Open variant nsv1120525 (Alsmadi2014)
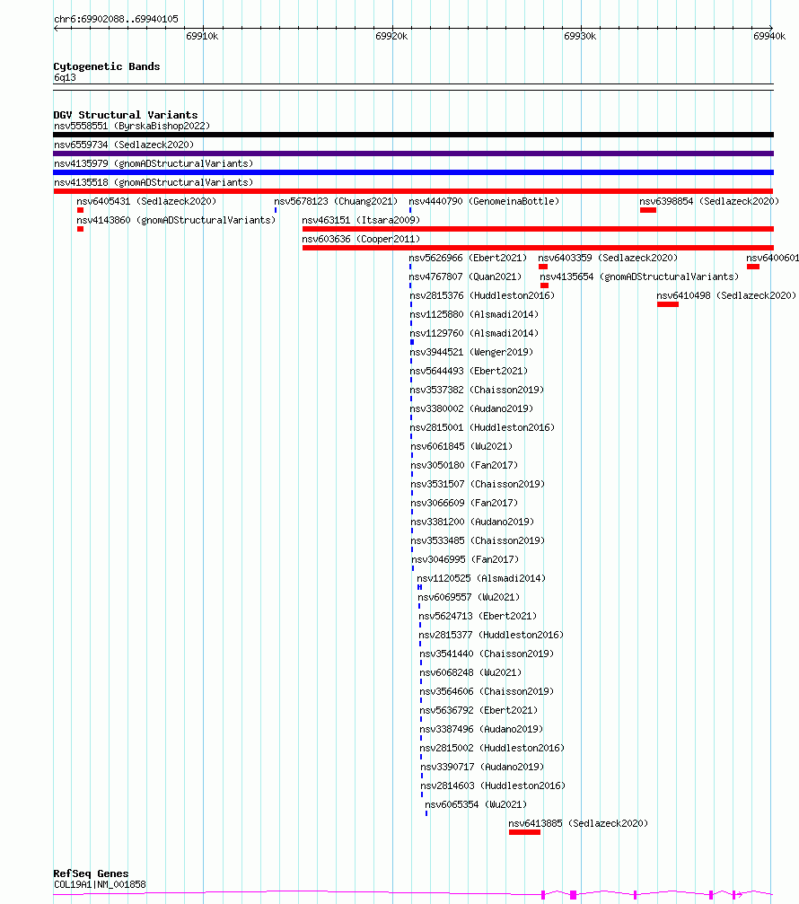Viewport: 799px width, 904px height. [481, 578]
